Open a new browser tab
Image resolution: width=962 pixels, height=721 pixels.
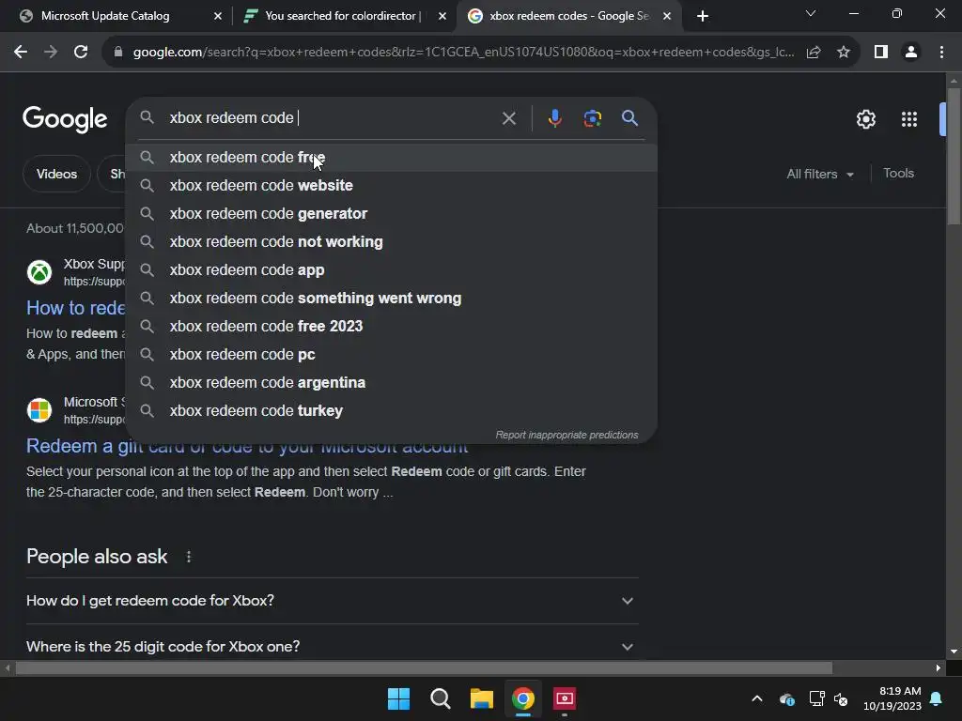tap(703, 16)
